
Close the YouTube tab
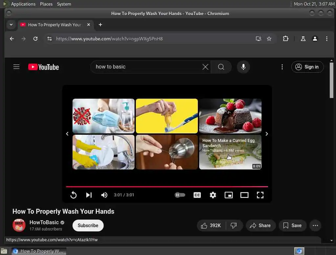89,25
